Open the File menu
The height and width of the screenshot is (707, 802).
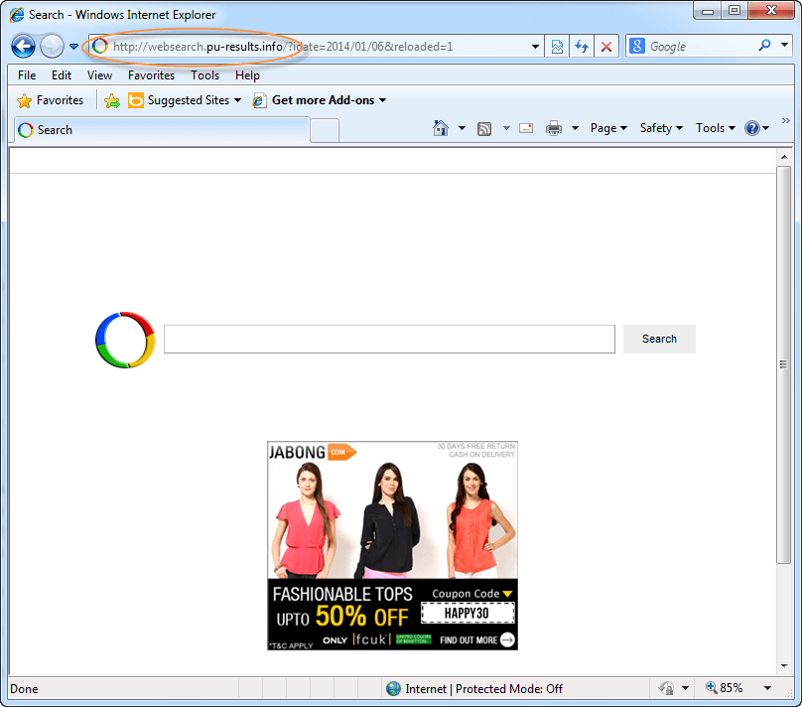(27, 75)
